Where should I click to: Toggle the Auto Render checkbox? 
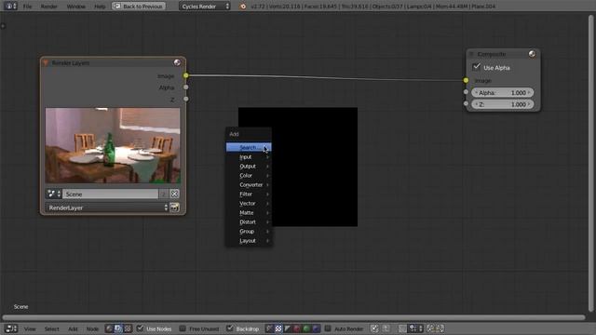click(328, 328)
